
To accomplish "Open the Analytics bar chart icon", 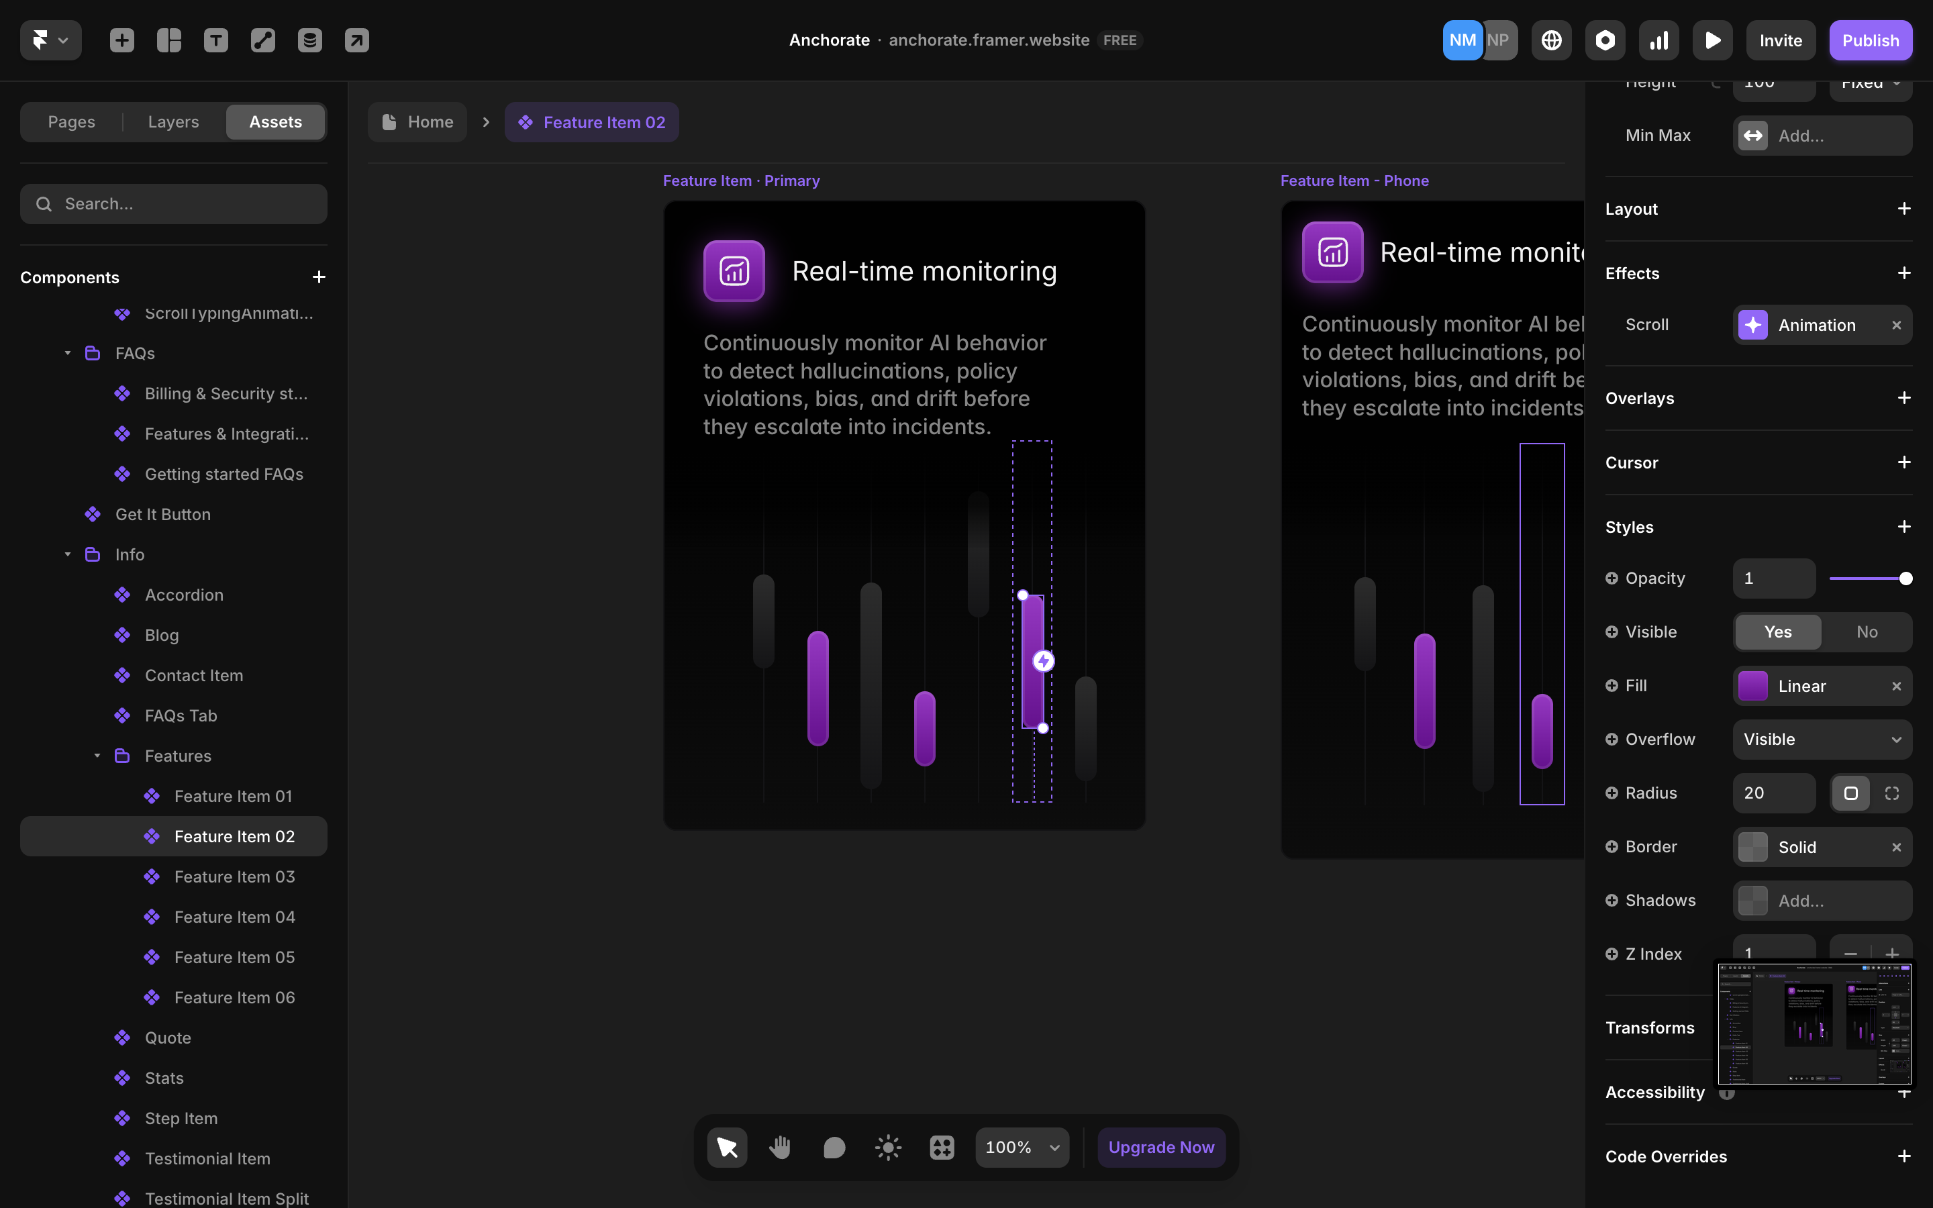I will click(1659, 40).
